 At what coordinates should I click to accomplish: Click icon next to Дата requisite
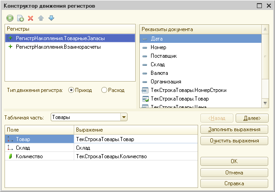(x=145, y=39)
